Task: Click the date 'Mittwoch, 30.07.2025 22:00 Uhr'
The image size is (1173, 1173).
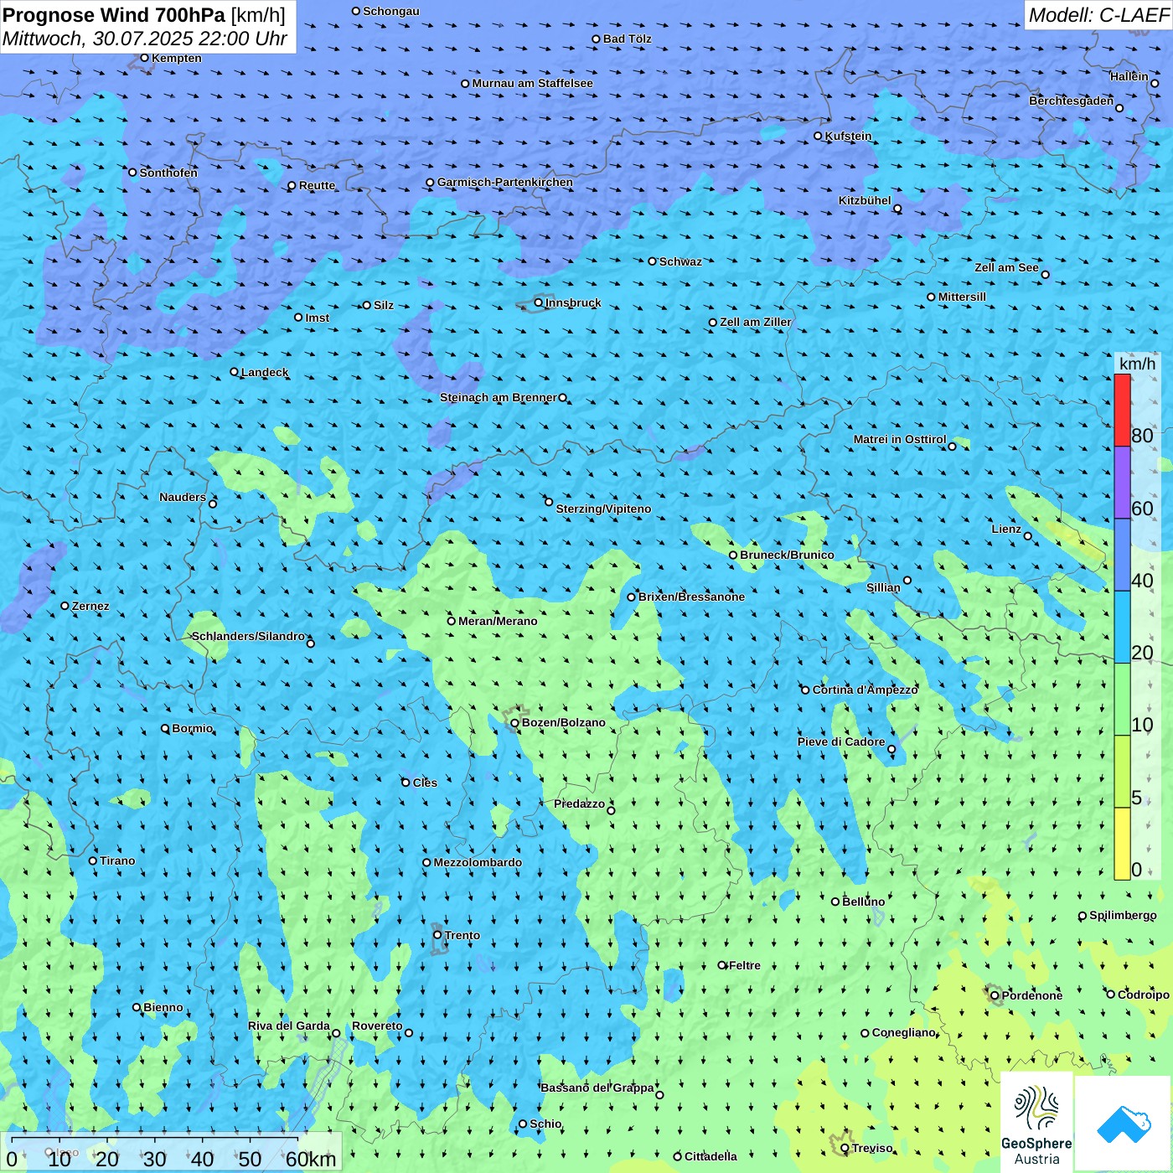Action: coord(145,39)
